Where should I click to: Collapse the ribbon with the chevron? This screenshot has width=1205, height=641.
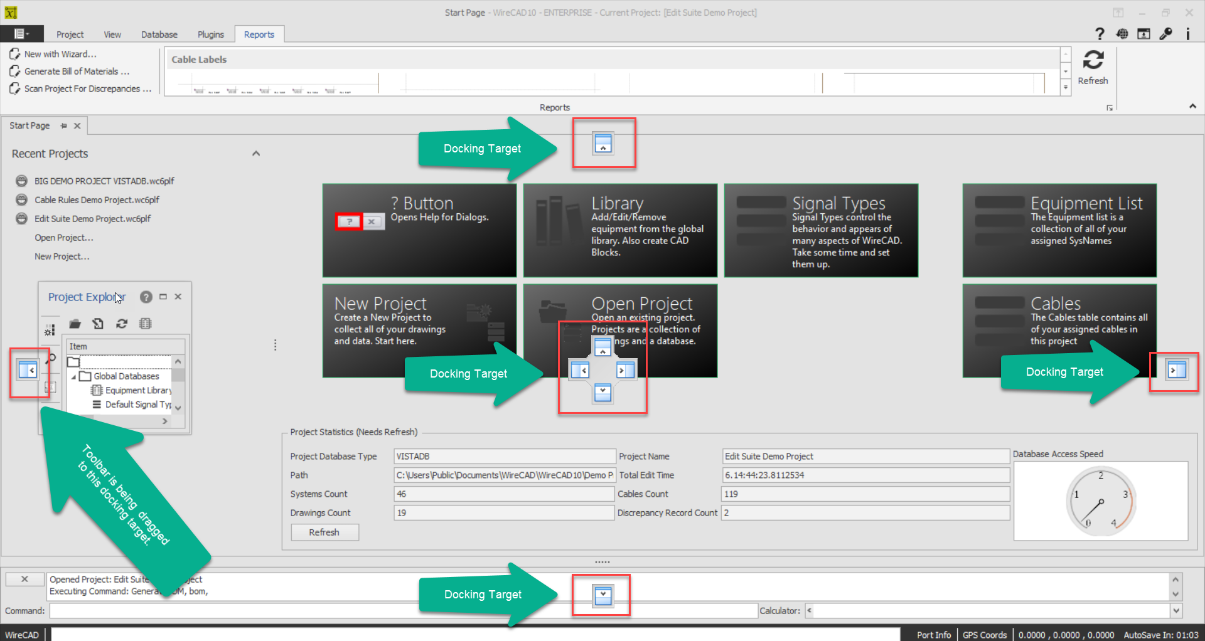pyautogui.click(x=1192, y=106)
